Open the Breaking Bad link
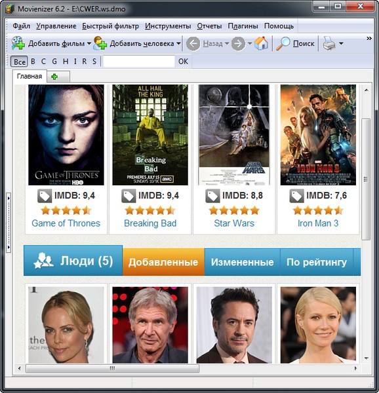Screen dimensions: 379x393 pyautogui.click(x=150, y=223)
